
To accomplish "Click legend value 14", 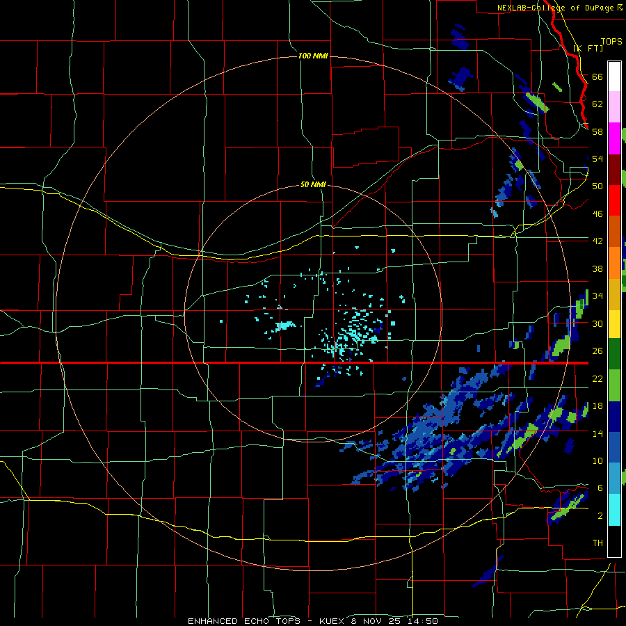I will (597, 433).
